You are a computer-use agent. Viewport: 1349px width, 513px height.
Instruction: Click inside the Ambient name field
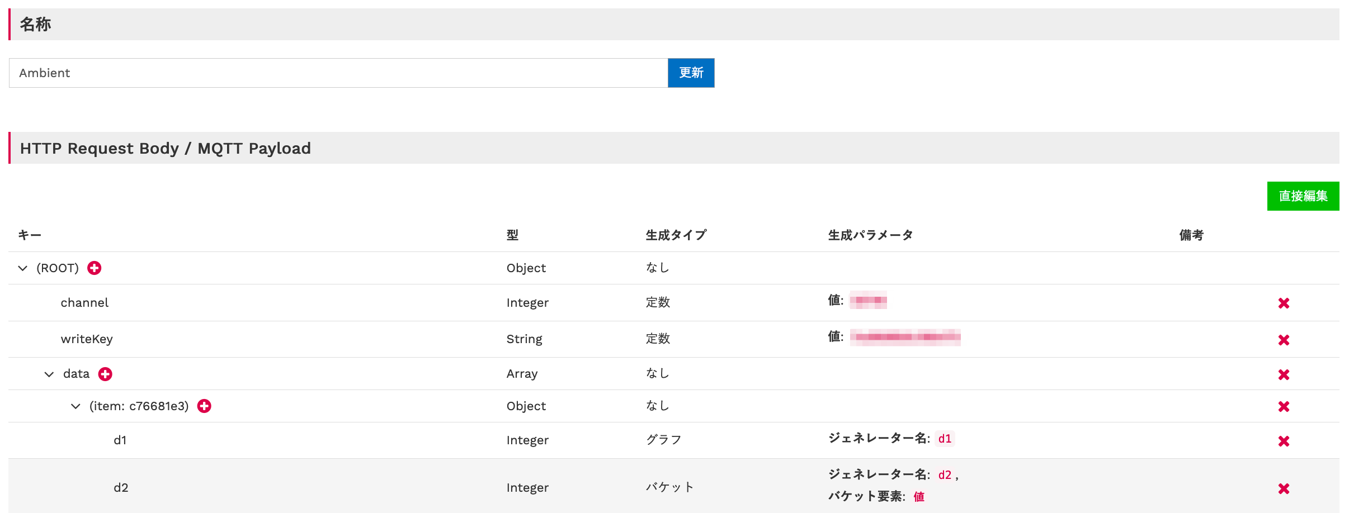click(x=336, y=73)
